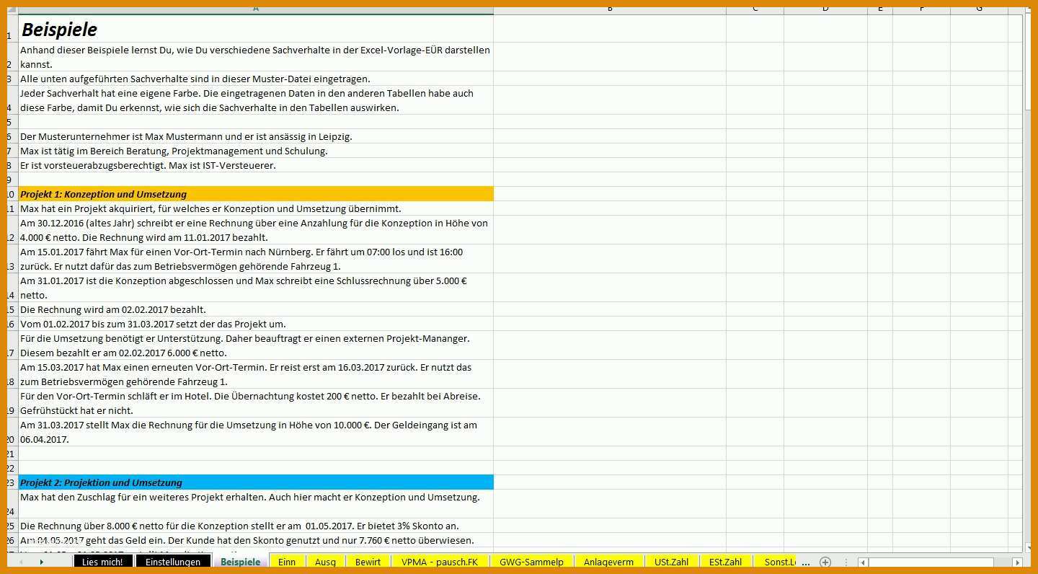Select cell 'Er ist vorsteuerabzugsberechtigt'
The image size is (1038, 574).
(x=256, y=165)
